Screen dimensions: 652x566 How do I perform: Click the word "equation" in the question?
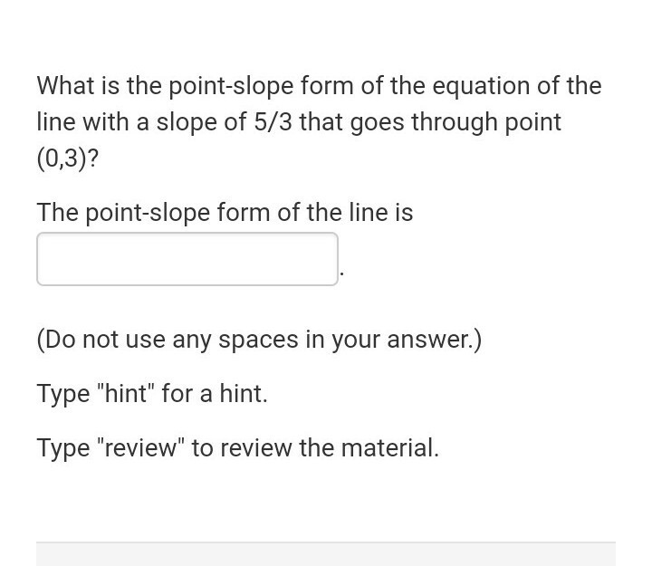[x=481, y=87]
